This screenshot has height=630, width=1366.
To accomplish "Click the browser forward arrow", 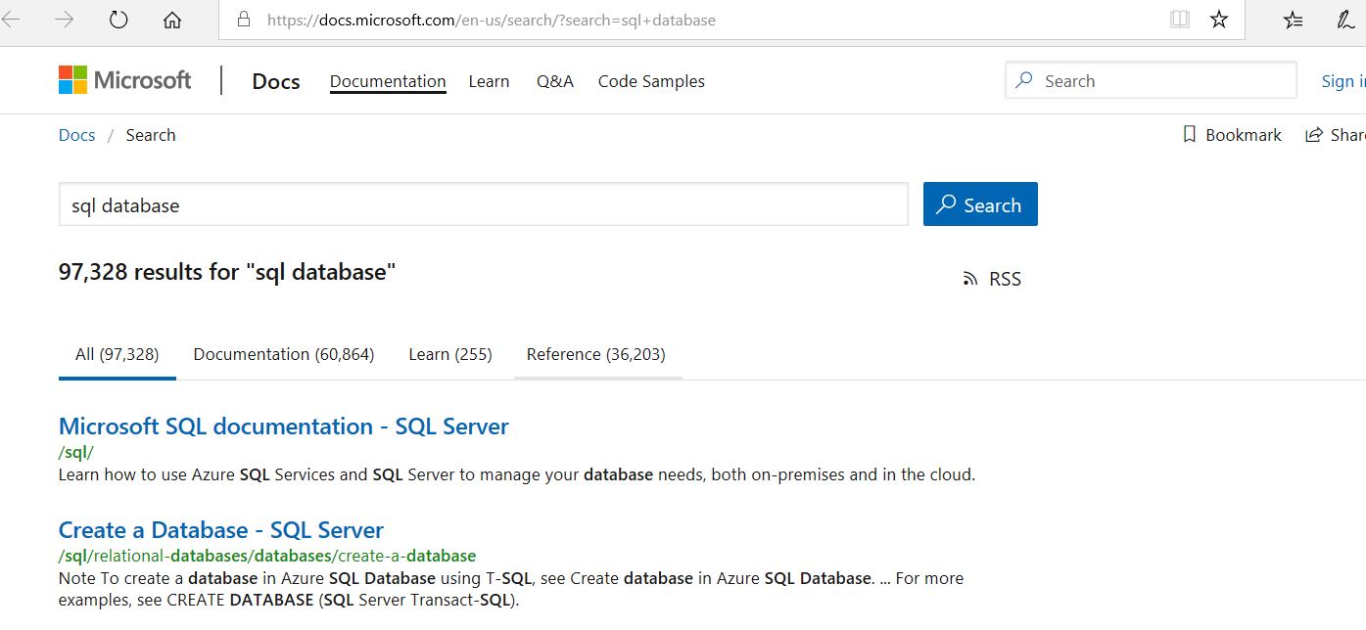I will 65,20.
